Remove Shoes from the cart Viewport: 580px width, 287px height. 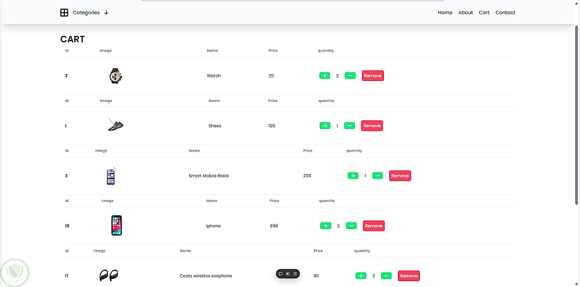click(x=372, y=126)
